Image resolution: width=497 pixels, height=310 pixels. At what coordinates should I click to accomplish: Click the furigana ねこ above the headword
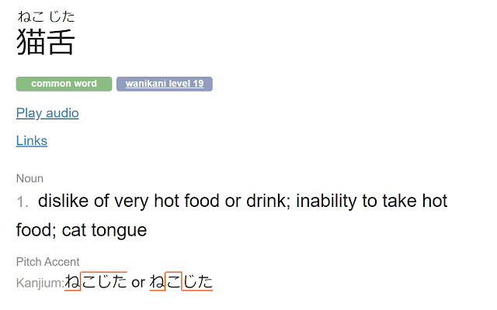tap(31, 17)
